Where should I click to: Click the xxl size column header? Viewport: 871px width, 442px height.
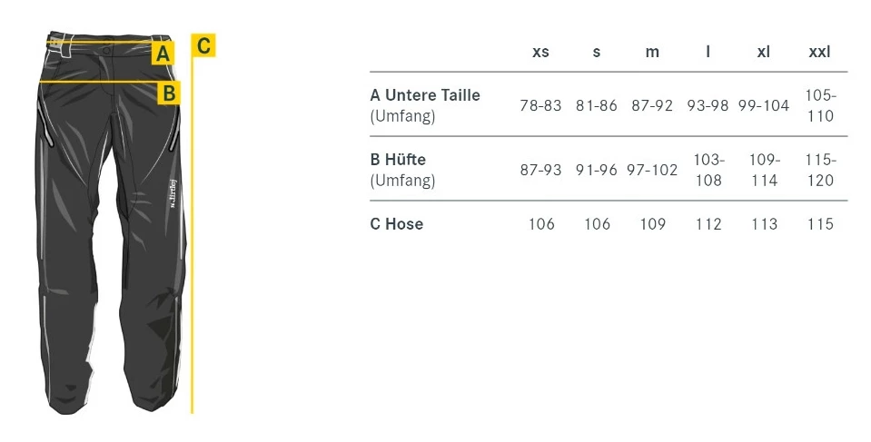tap(819, 53)
